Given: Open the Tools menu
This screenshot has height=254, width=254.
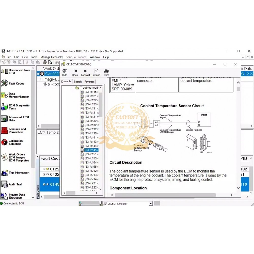Looking at the screenshot, I should [x=34, y=57].
